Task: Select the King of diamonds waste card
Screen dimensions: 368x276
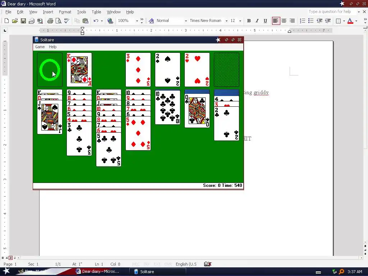Action: pos(79,70)
